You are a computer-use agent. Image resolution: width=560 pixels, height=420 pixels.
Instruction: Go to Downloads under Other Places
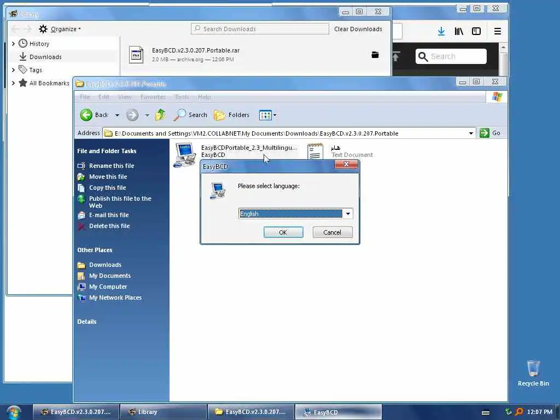click(x=105, y=265)
